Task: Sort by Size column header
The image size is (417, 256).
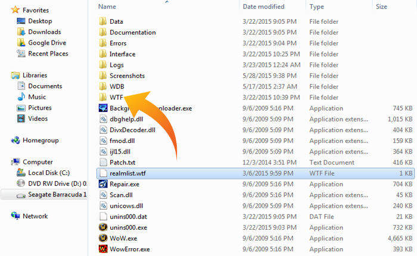Action: click(x=381, y=7)
